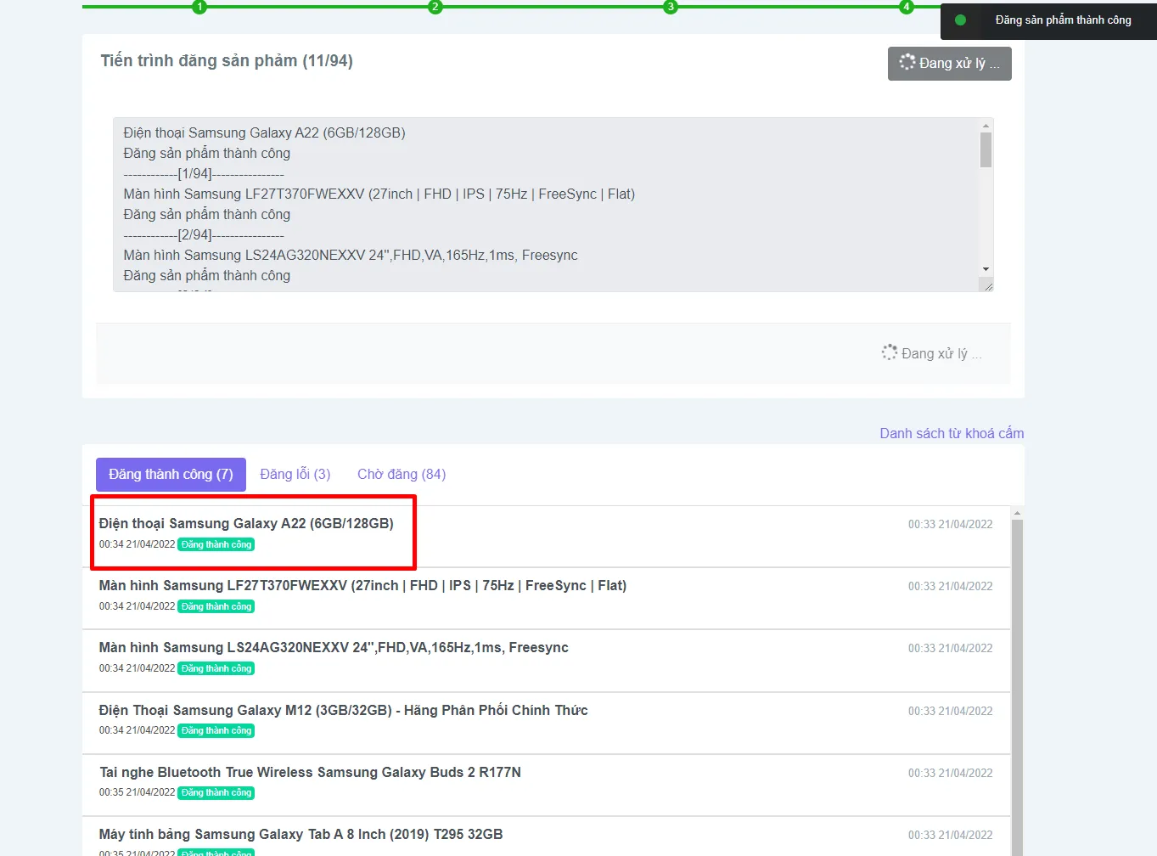
Task: Click the "[2/94]" separator line in the log
Action: click(204, 235)
